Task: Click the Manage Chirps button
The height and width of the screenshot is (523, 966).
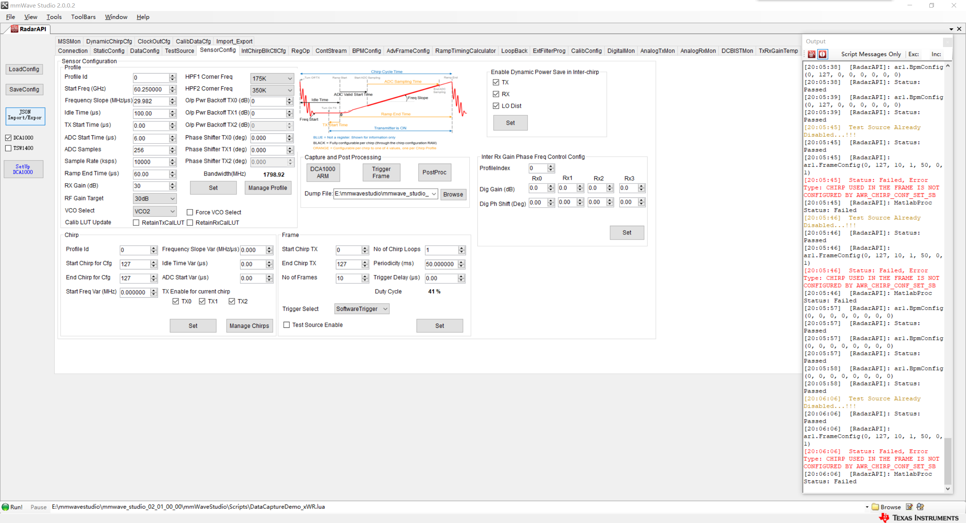Action: [249, 326]
